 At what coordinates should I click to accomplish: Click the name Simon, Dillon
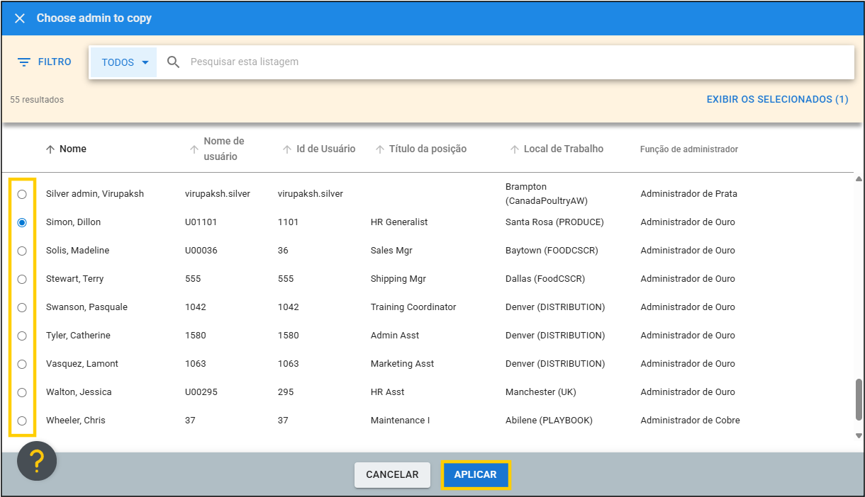(x=74, y=222)
